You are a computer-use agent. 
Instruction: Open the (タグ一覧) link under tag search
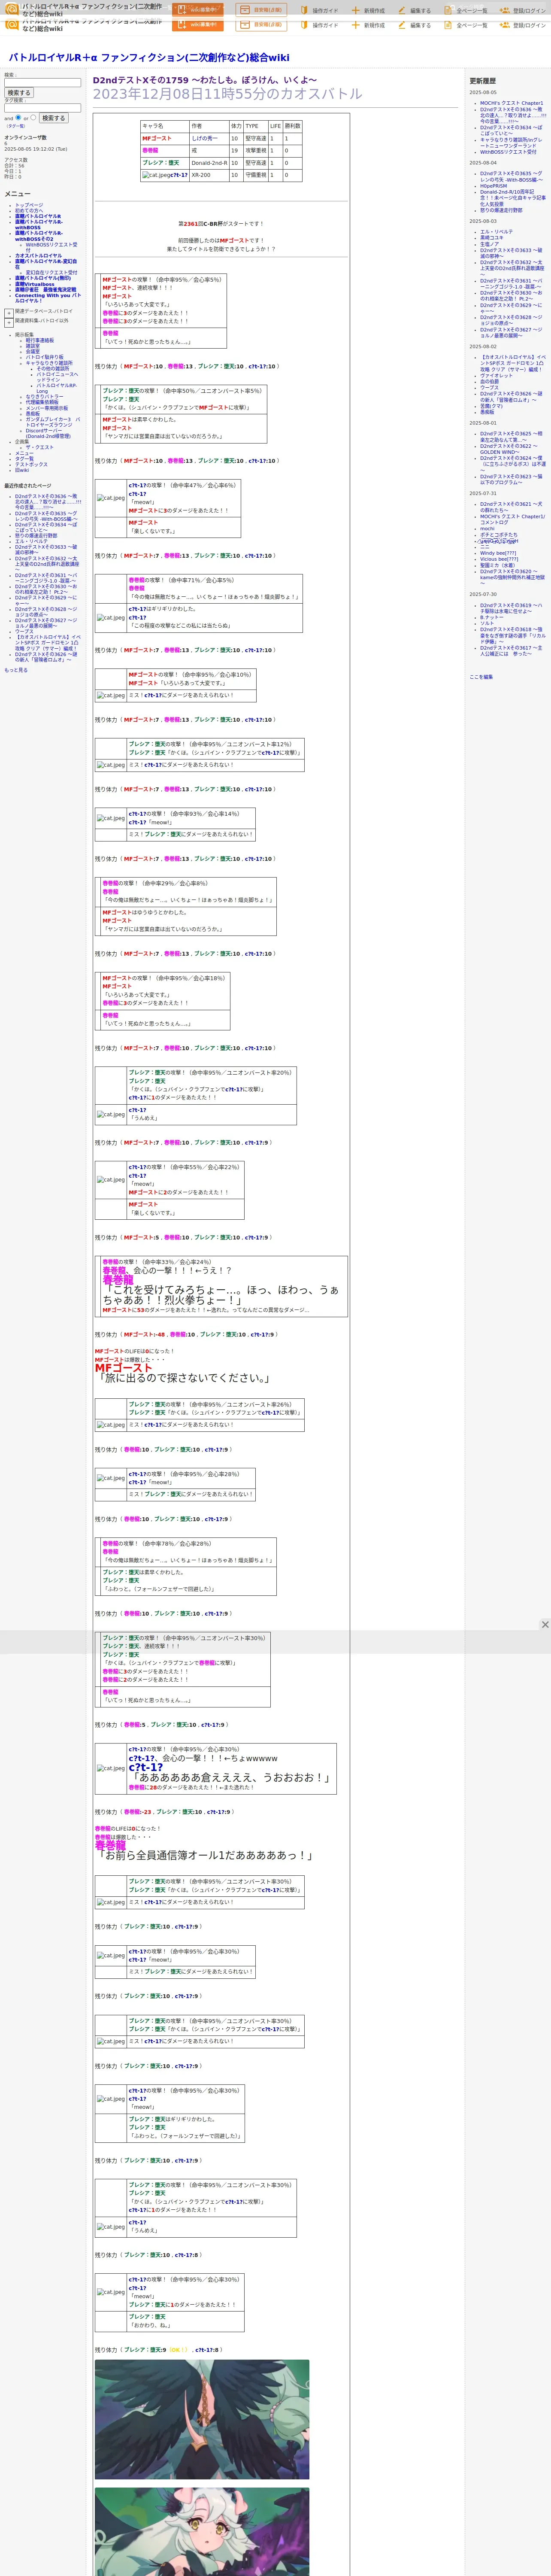pyautogui.click(x=15, y=126)
